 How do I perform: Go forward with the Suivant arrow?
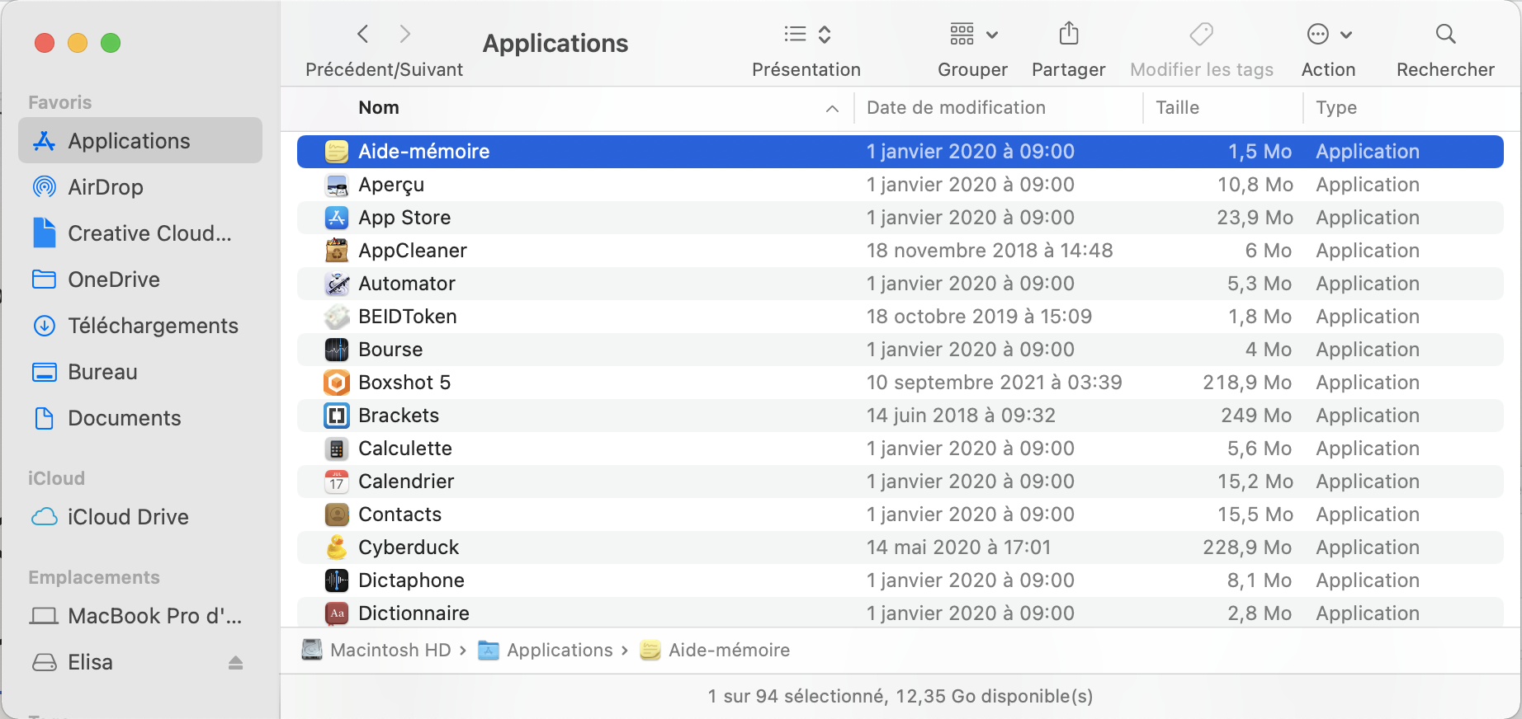click(404, 34)
